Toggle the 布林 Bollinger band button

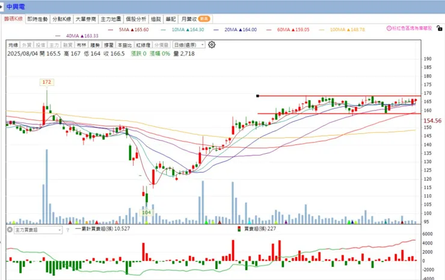tap(81, 45)
